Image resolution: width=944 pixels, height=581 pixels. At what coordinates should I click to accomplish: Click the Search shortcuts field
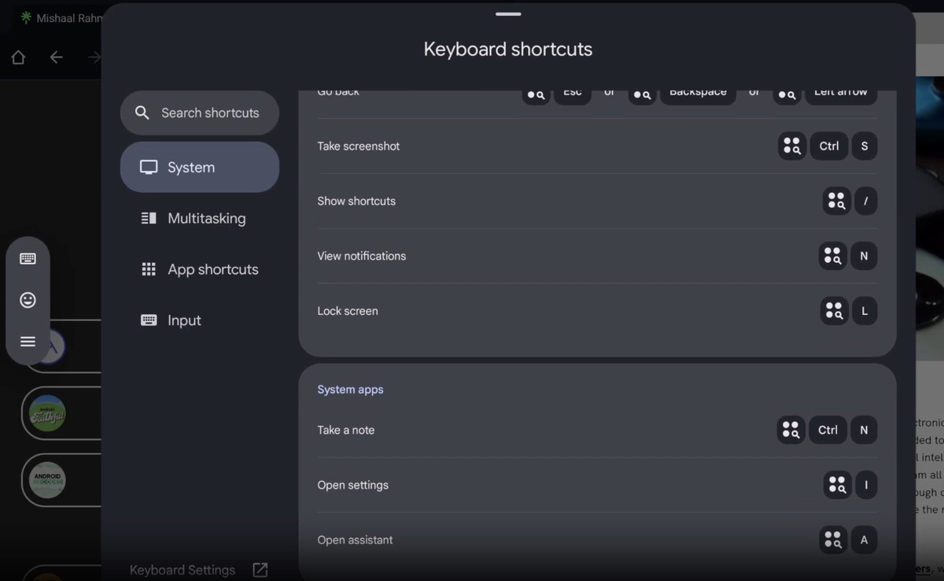[x=200, y=113]
